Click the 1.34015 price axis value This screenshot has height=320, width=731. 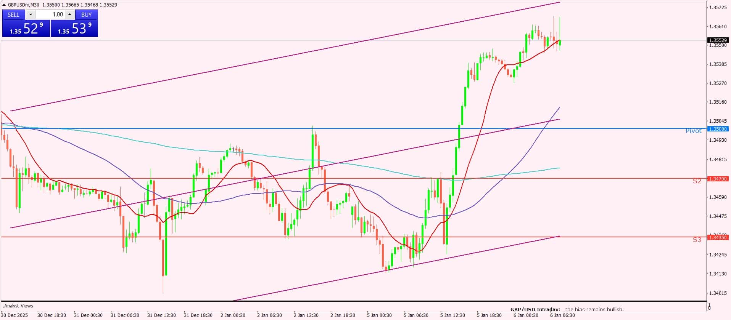point(718,293)
